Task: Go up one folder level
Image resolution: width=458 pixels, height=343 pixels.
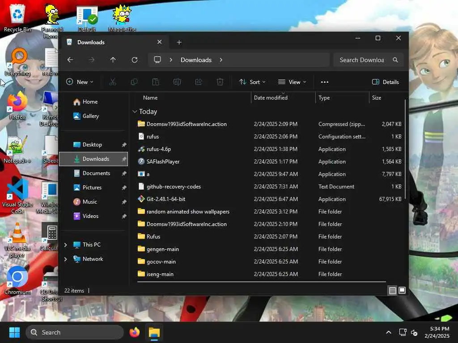Action: (x=113, y=60)
